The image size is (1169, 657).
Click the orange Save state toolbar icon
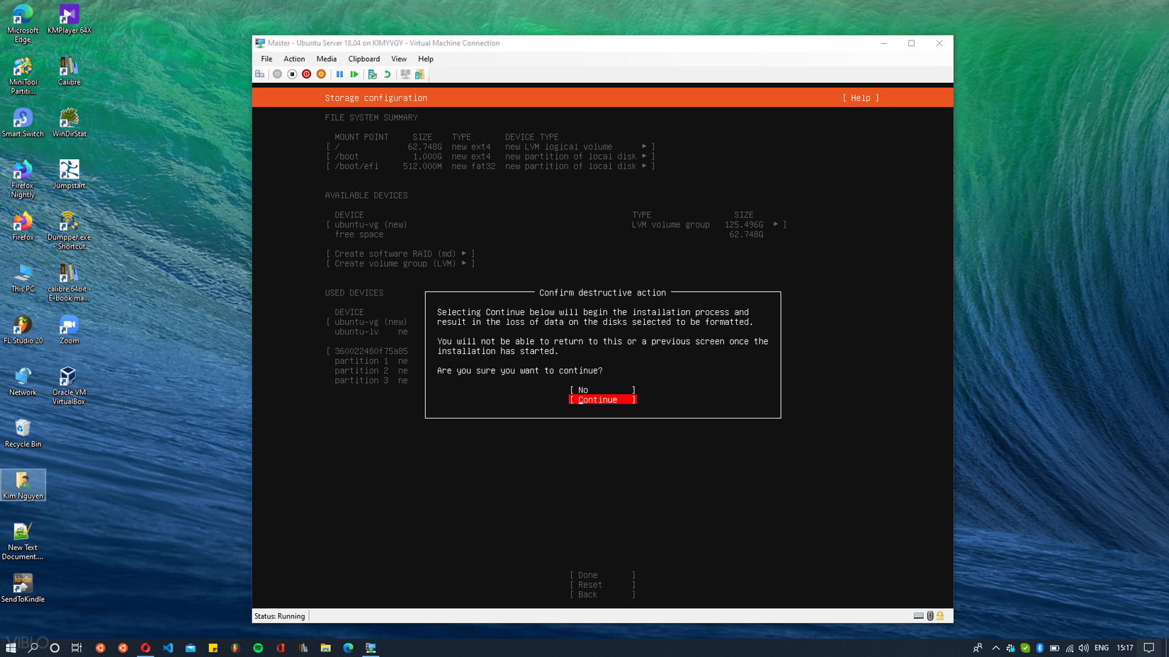322,74
